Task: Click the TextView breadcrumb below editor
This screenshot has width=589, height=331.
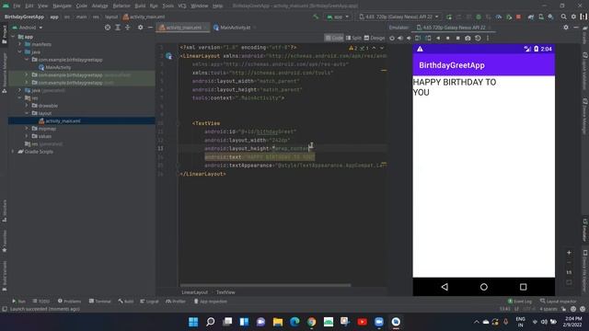Action: pyautogui.click(x=225, y=292)
